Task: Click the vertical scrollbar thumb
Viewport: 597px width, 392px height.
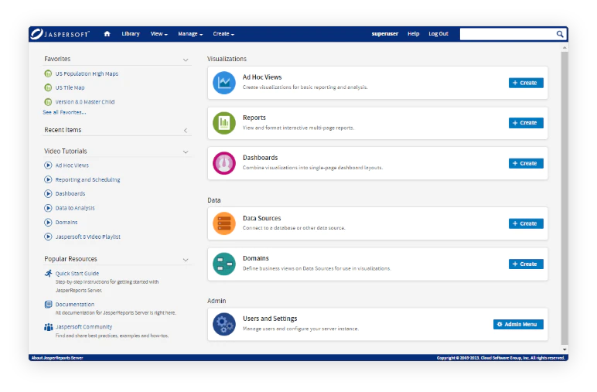Action: [565, 198]
